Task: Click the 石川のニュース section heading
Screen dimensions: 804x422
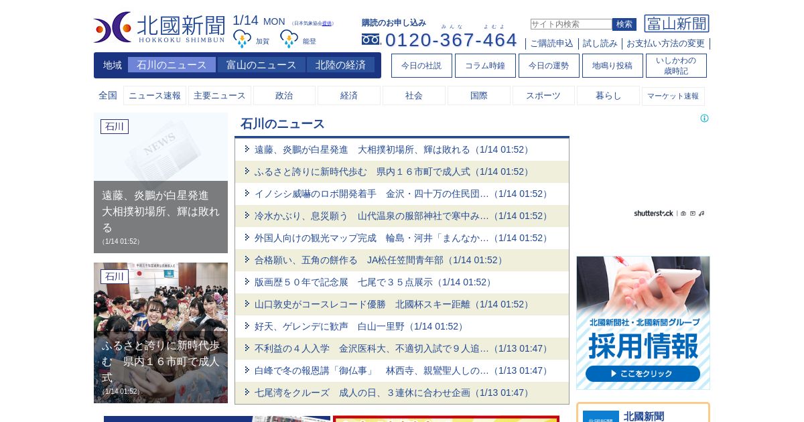Action: pos(283,124)
